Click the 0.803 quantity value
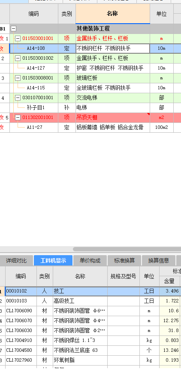The width and height of the screenshot is (181, 369). [x=172, y=341]
